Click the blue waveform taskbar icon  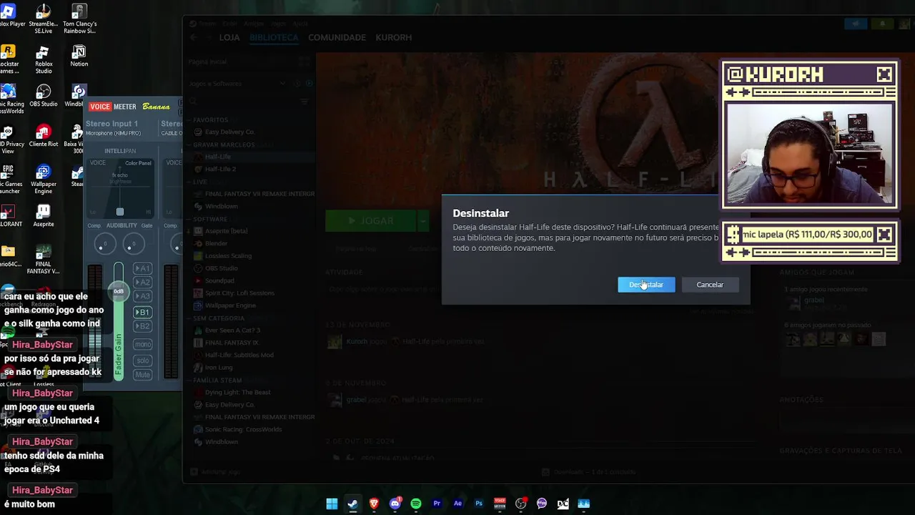(584, 504)
